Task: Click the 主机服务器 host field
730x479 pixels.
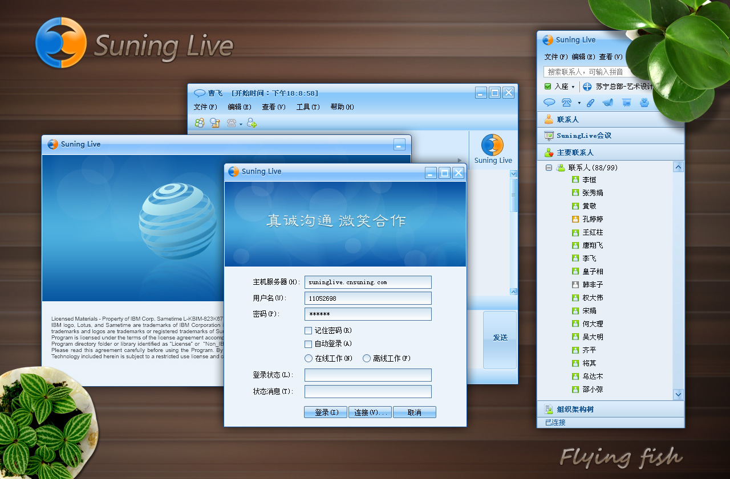Action: click(x=368, y=283)
